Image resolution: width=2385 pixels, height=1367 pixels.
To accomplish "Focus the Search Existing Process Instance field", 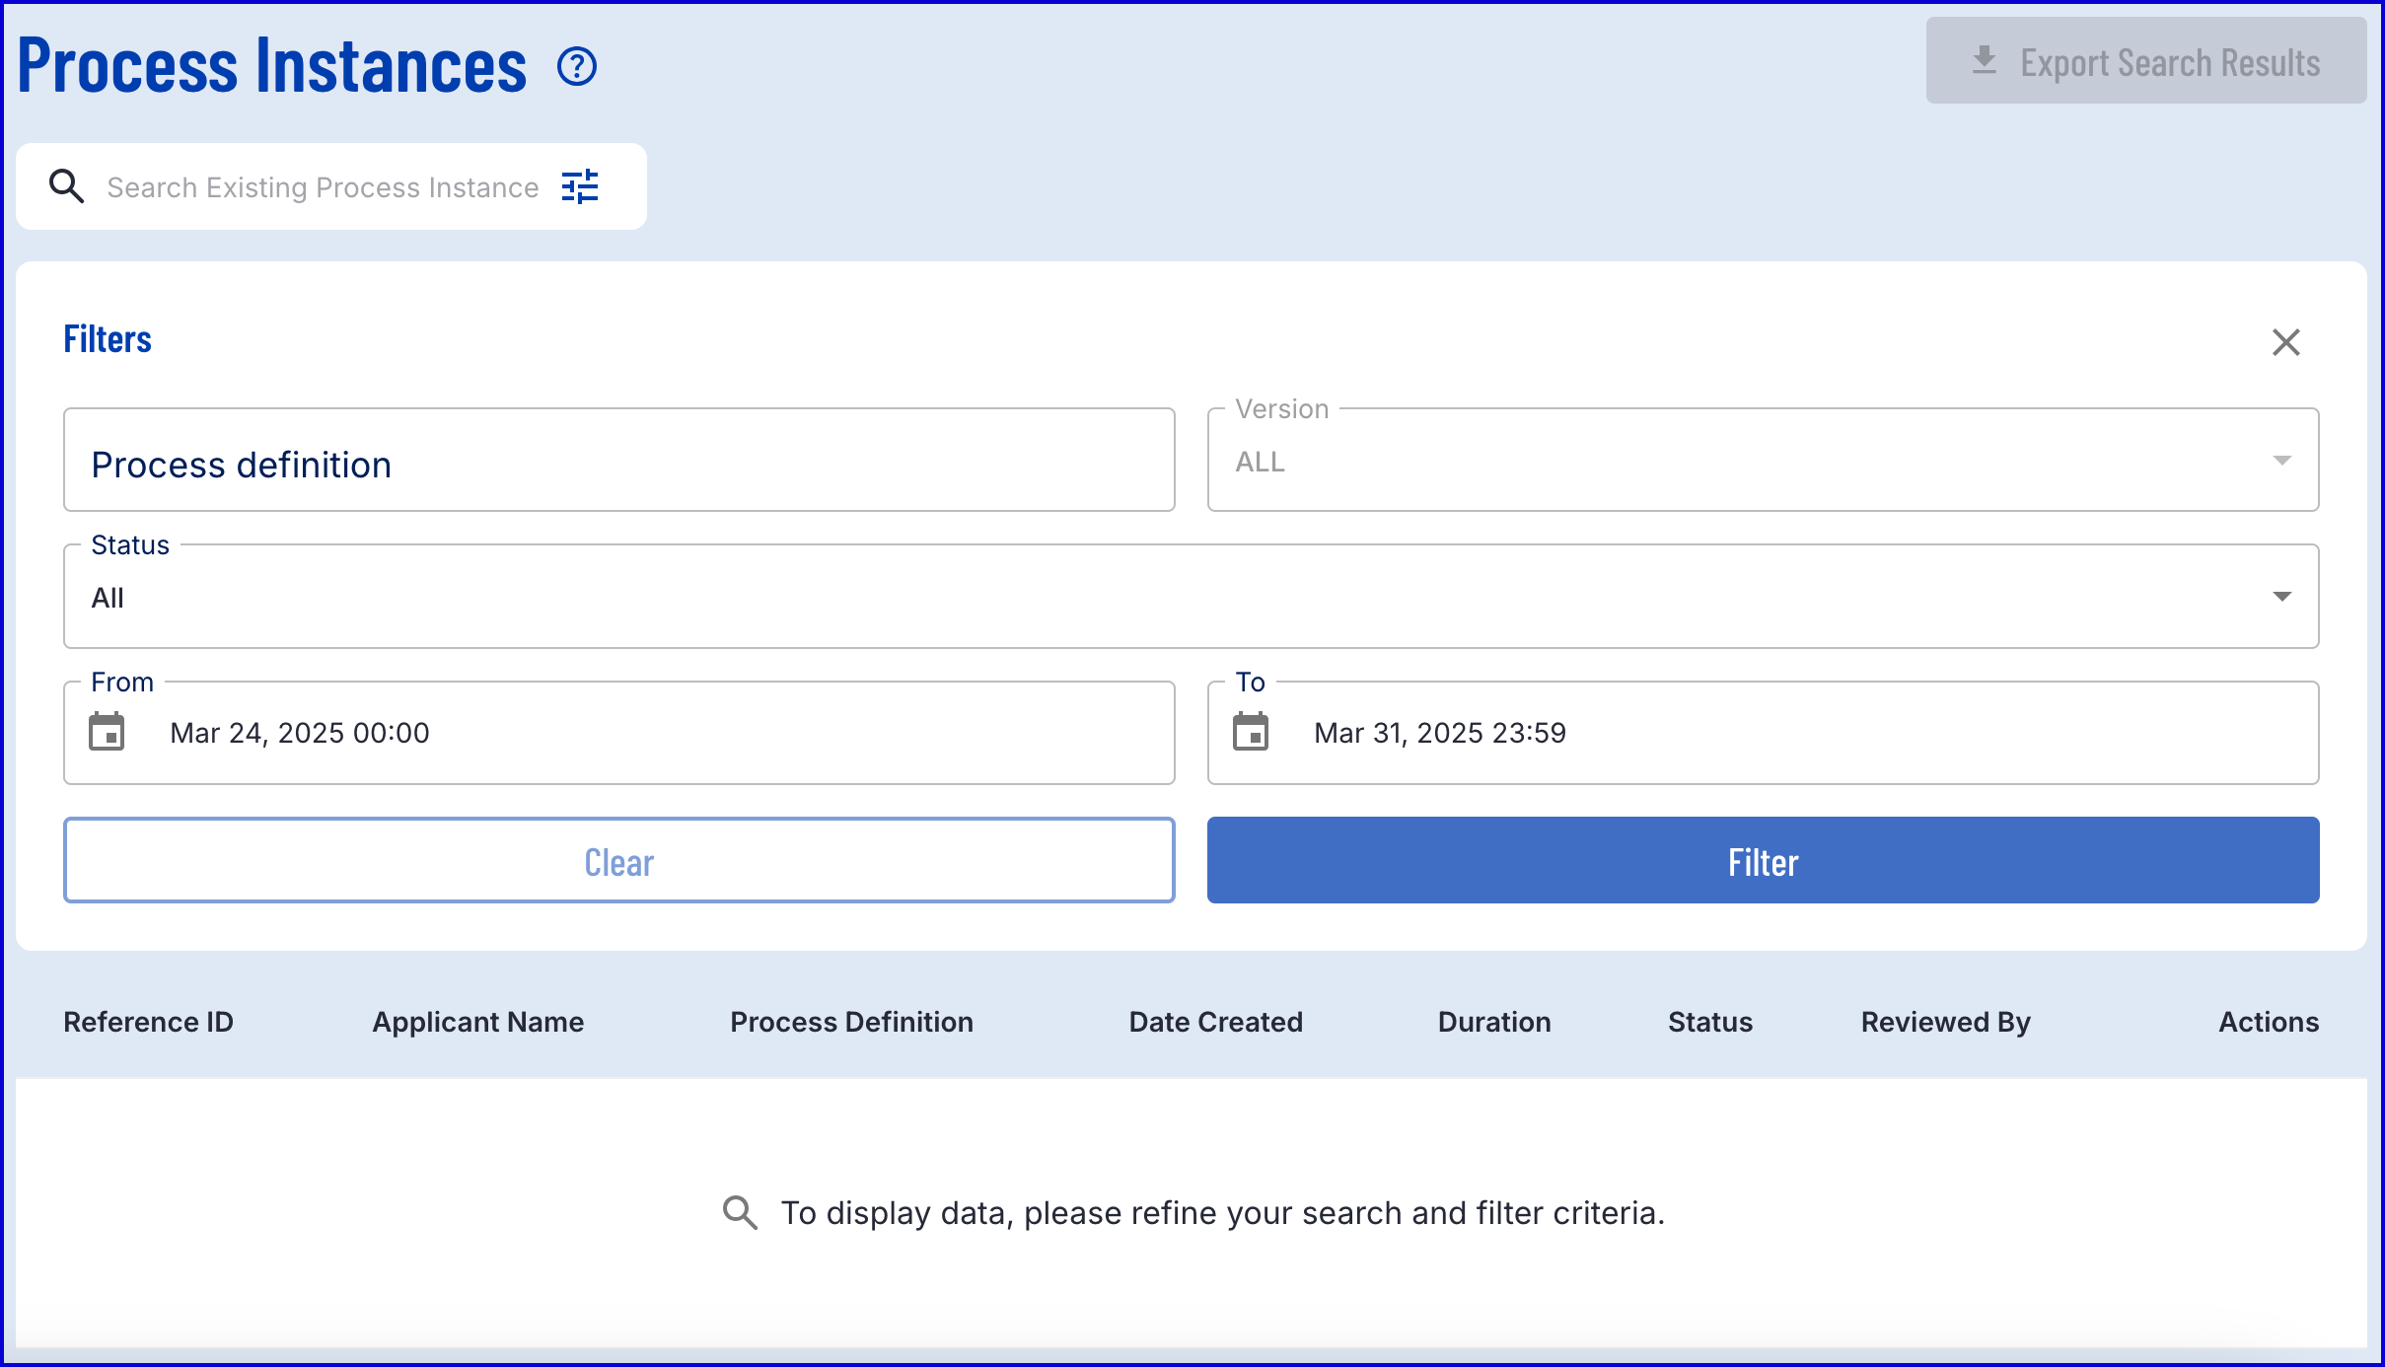I will [x=322, y=187].
